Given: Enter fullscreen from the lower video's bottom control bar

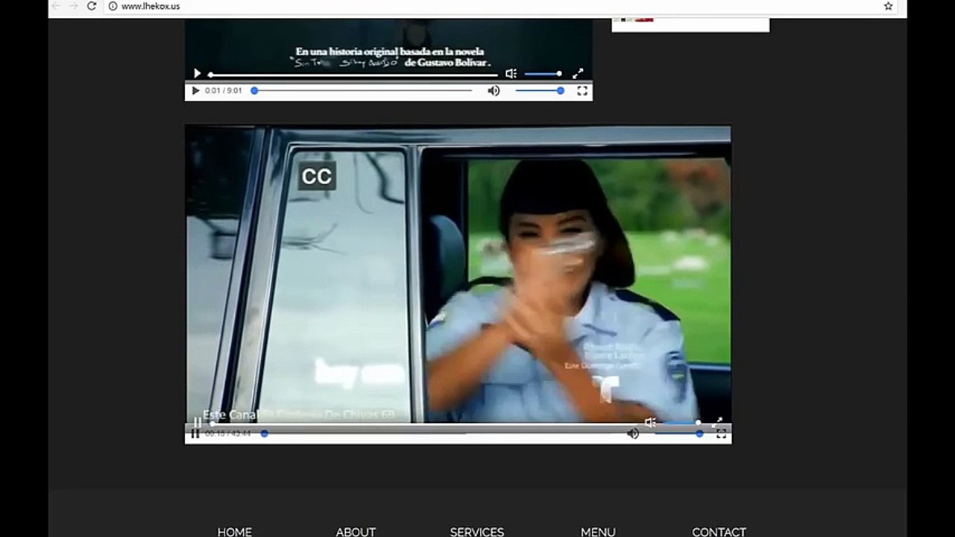Looking at the screenshot, I should [x=721, y=433].
